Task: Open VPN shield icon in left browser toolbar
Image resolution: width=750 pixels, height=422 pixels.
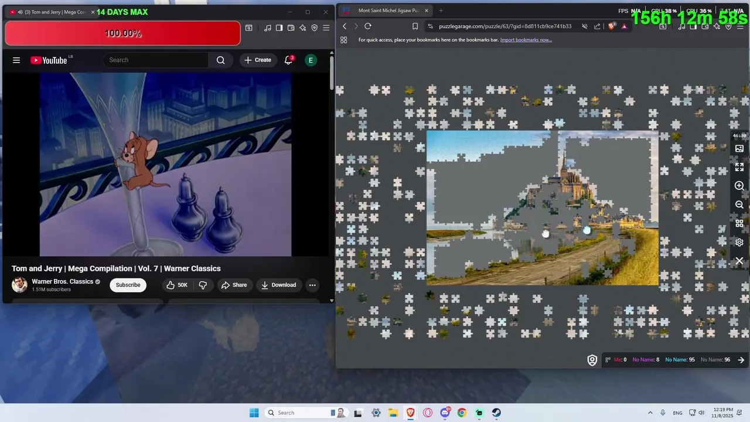Action: coord(315,28)
